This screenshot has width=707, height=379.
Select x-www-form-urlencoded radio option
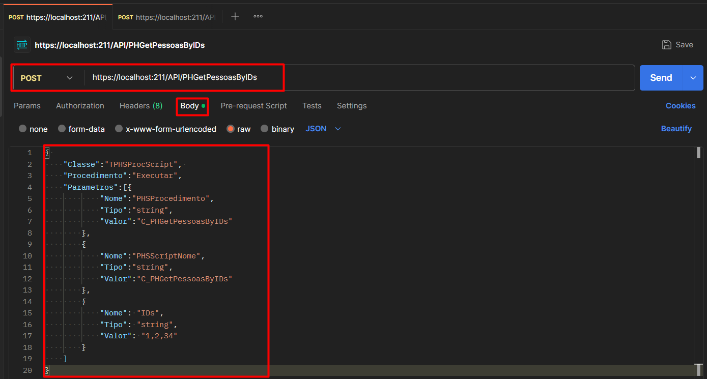pos(119,129)
